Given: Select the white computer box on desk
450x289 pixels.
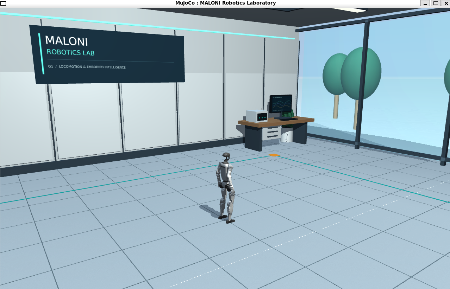Looking at the screenshot, I should click(x=256, y=116).
